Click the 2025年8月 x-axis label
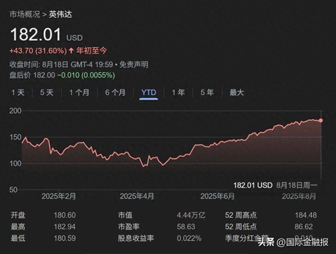The image size is (336, 254). [299, 196]
